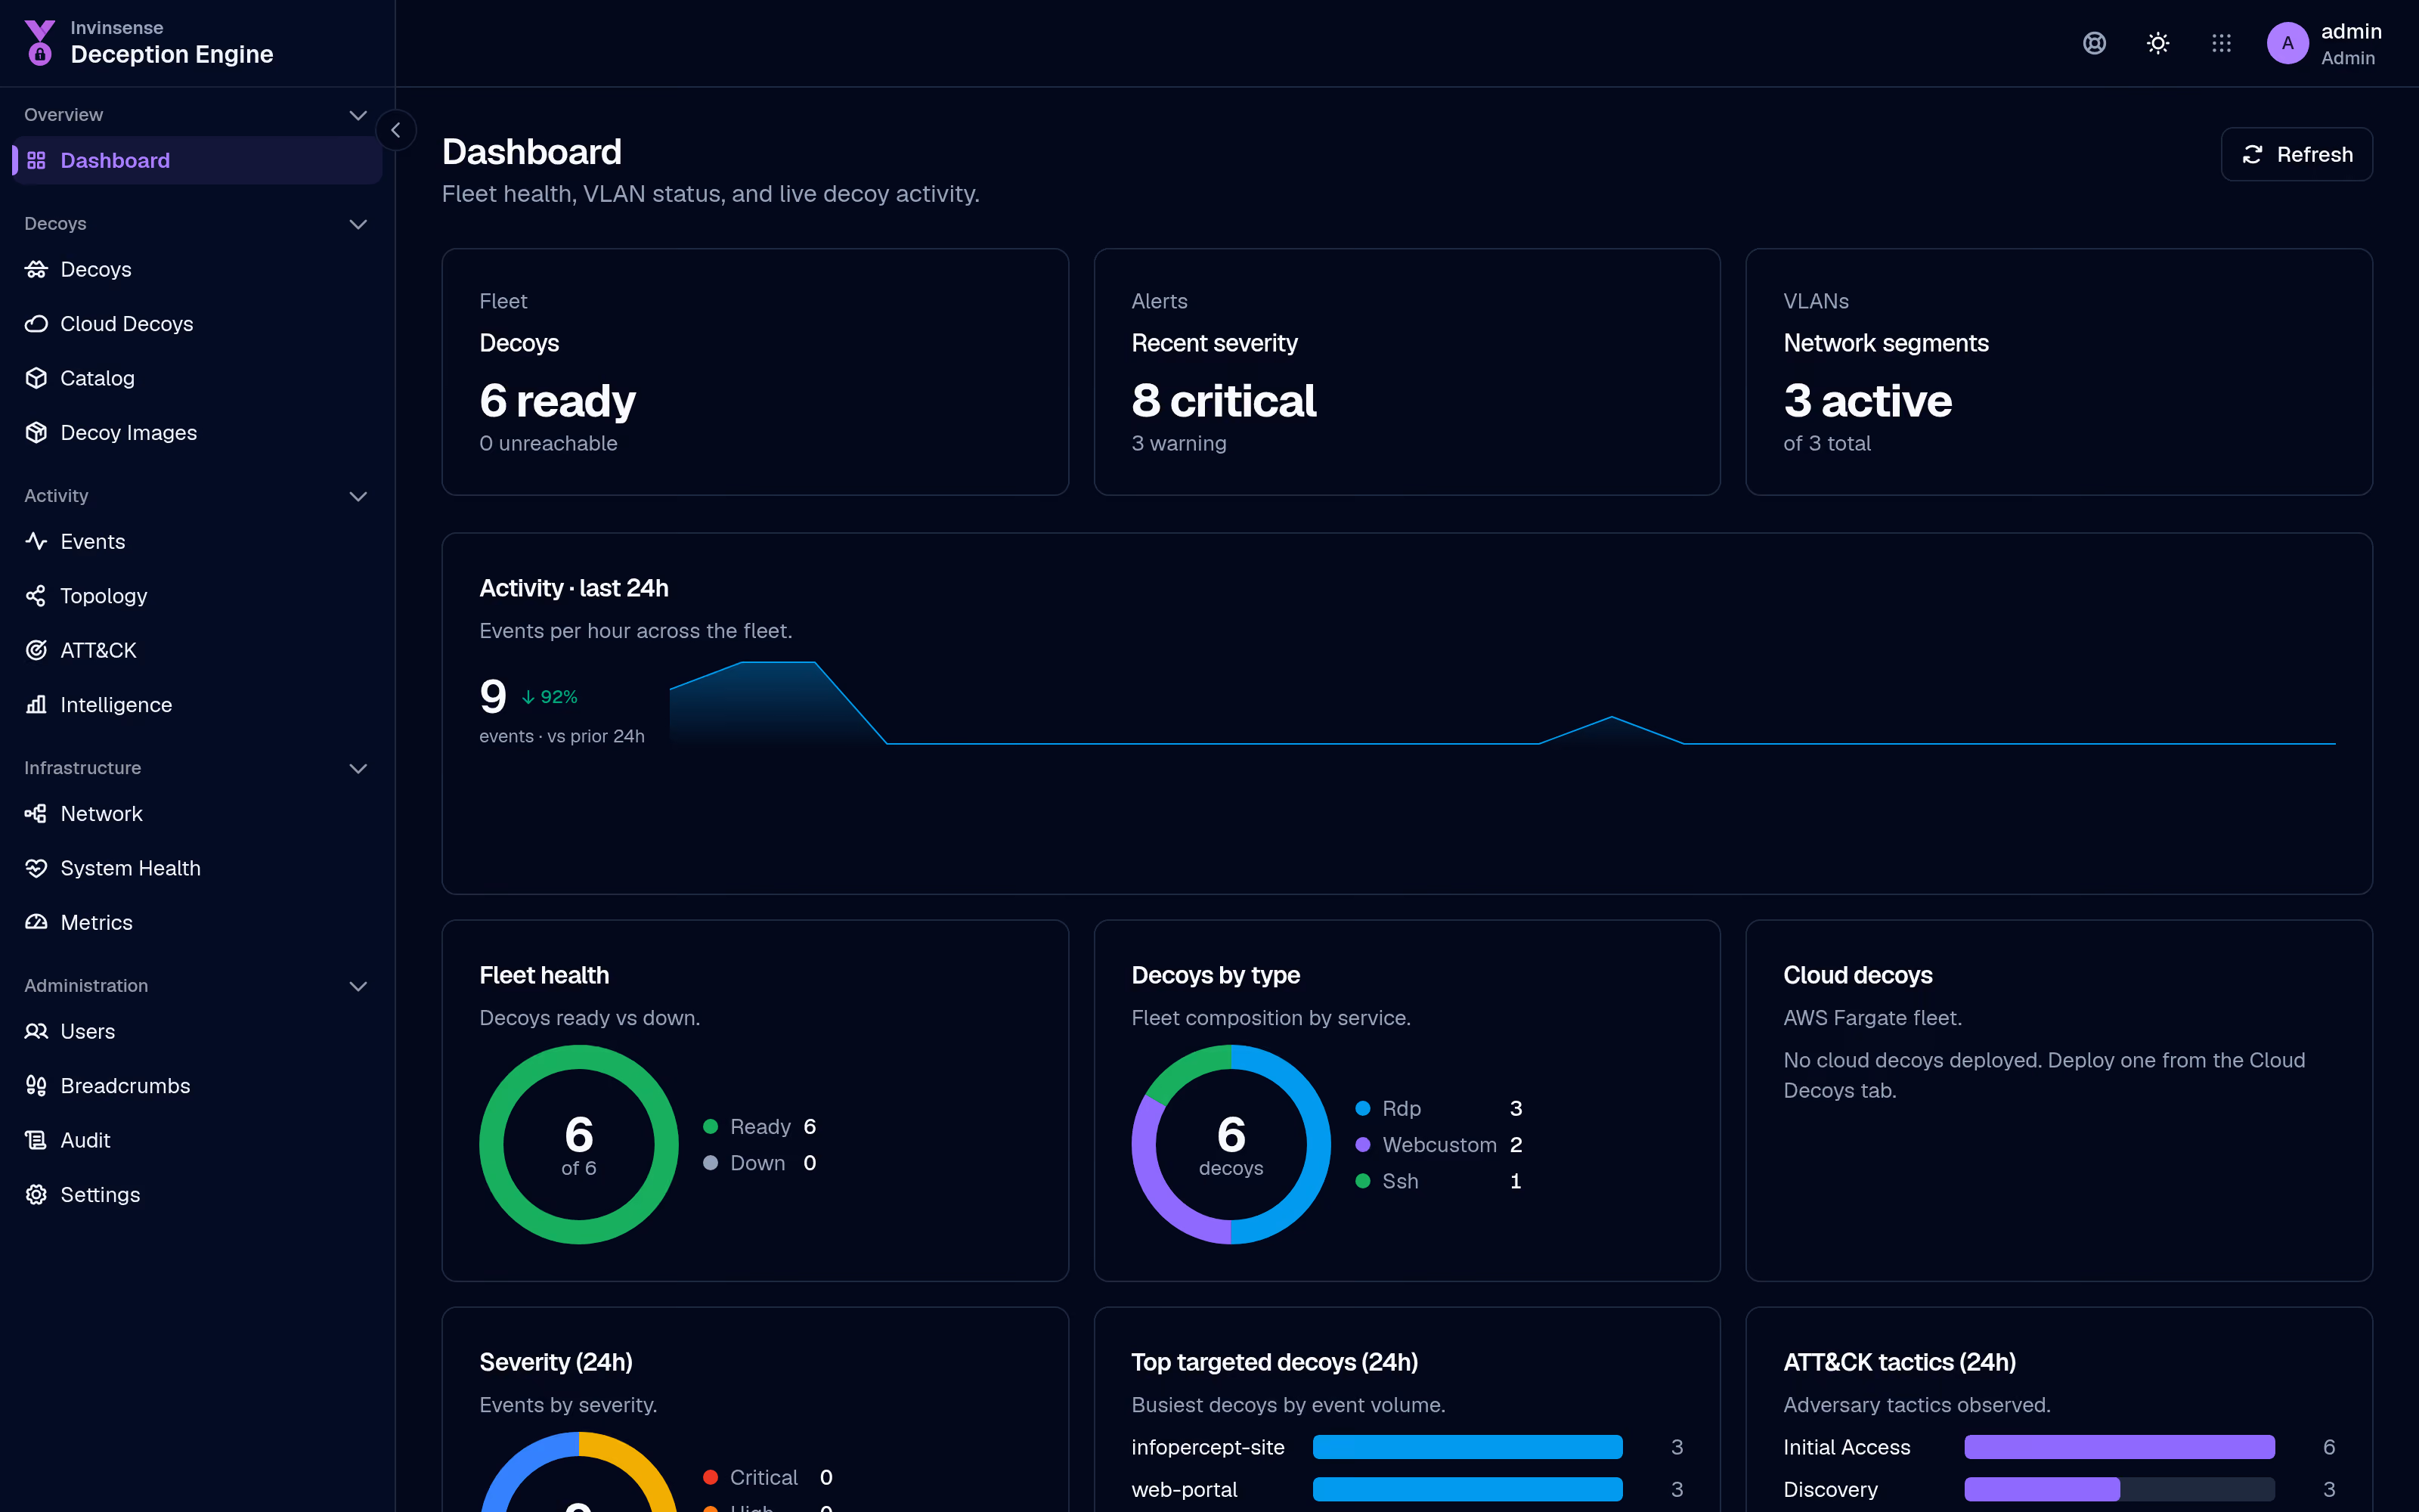Open the Audit menu item
This screenshot has height=1512, width=2419.
(197, 1140)
